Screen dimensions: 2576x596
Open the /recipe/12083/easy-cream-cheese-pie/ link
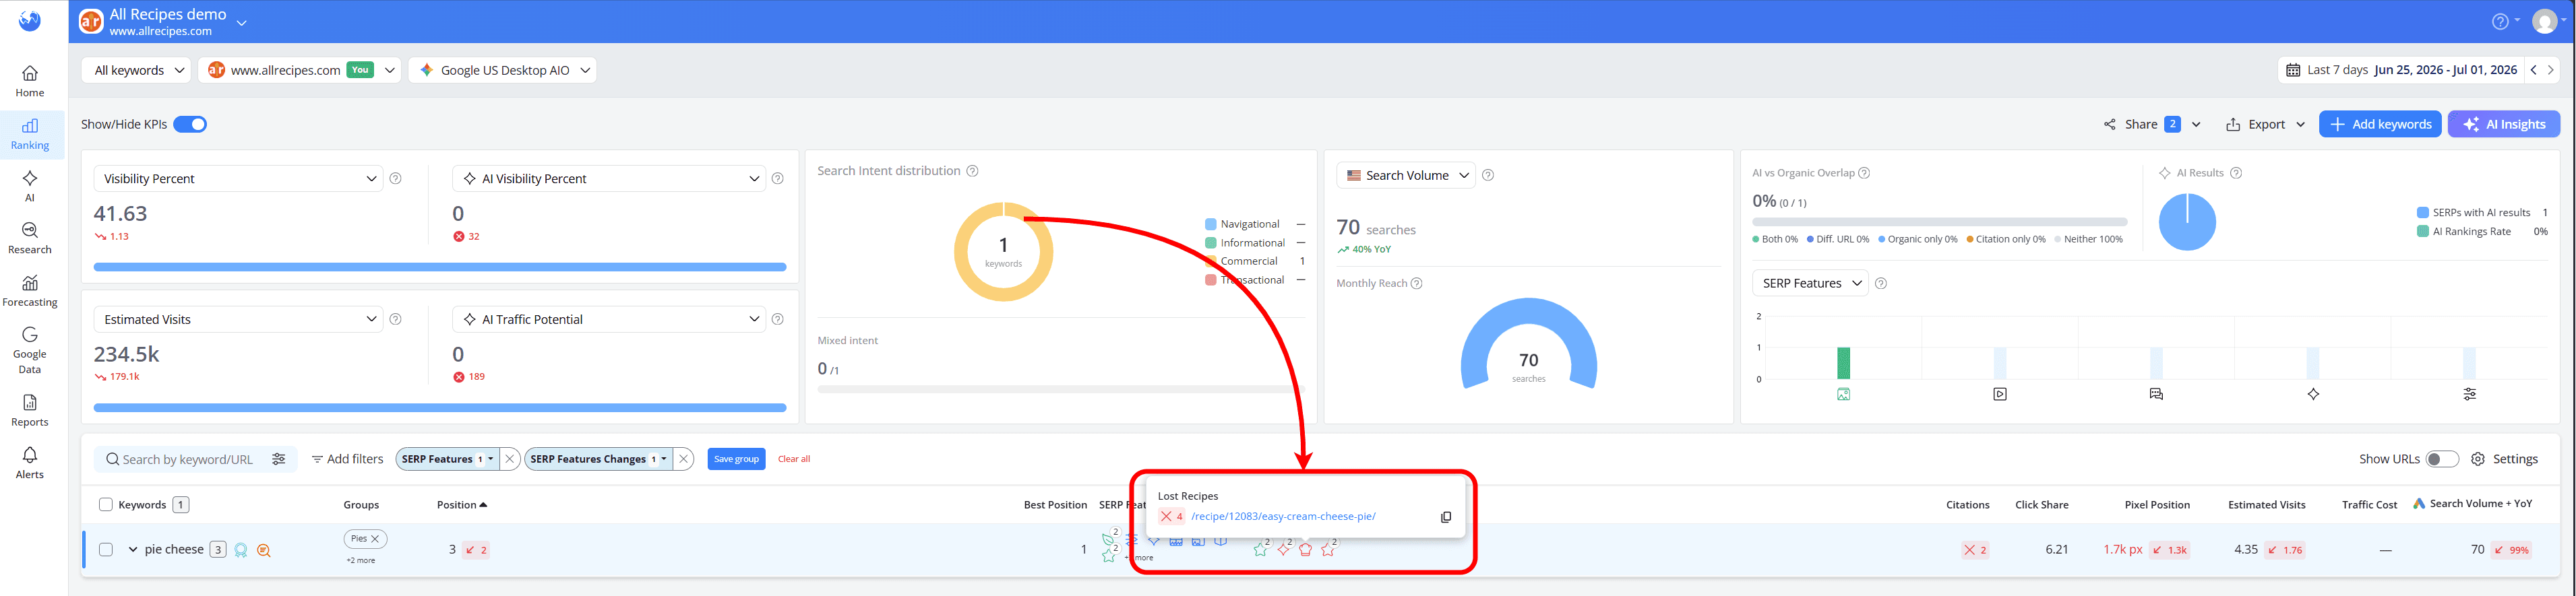(1283, 517)
